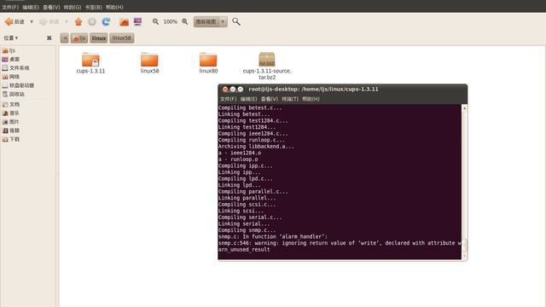Click the 'Compiling snmp.c...' terminal line
The width and height of the screenshot is (546, 307).
[247, 230]
